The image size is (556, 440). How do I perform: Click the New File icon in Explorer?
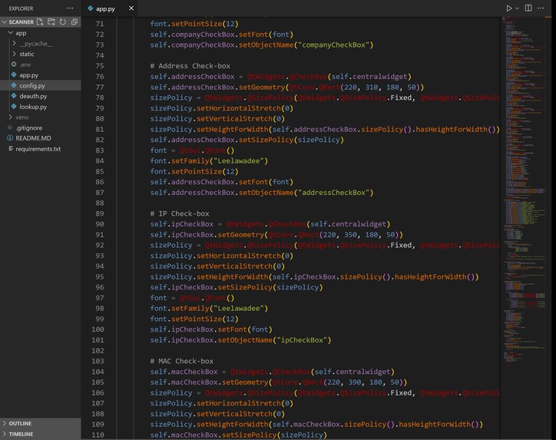(40, 22)
